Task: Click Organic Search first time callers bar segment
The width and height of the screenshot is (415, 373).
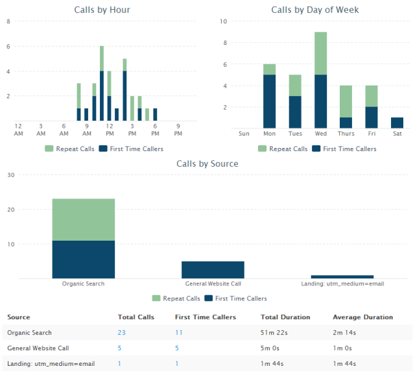Action: click(x=84, y=259)
